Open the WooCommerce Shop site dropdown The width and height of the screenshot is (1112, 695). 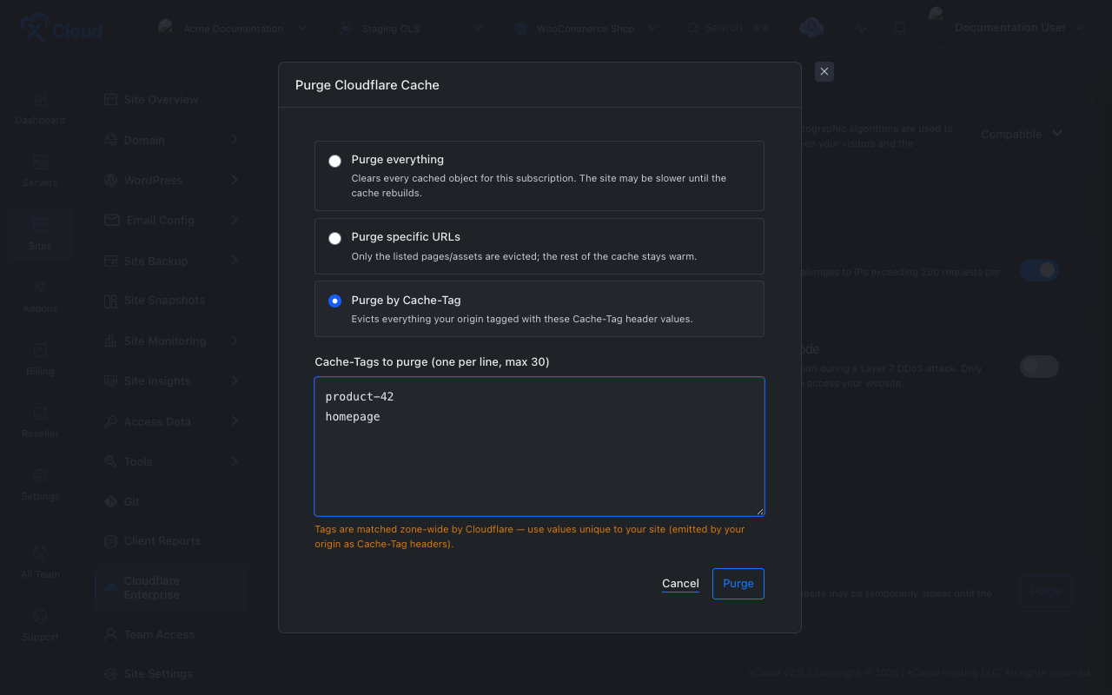pos(586,29)
